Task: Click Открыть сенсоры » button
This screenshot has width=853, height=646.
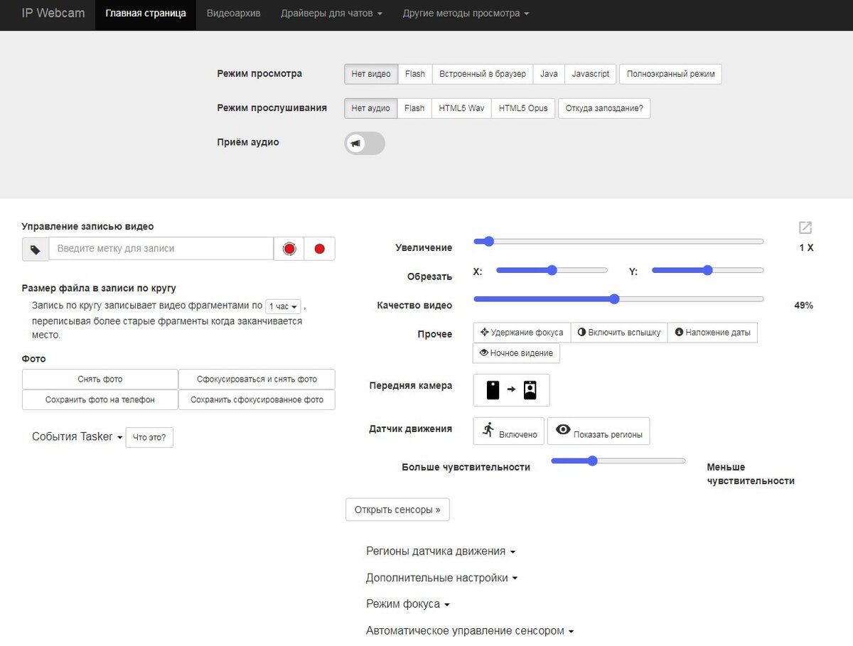Action: click(x=397, y=510)
